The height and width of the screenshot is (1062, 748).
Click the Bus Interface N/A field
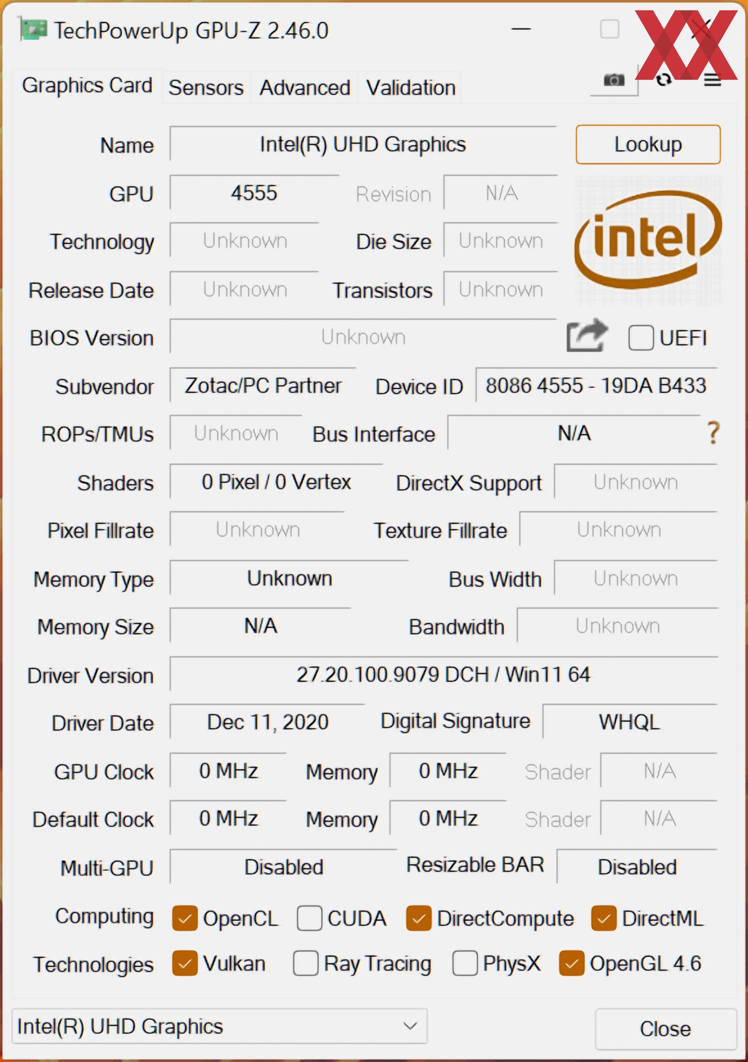574,433
